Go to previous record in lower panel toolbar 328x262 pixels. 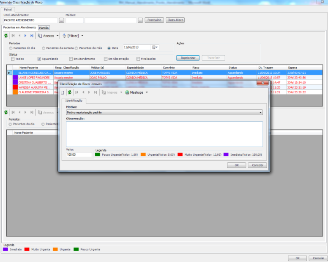click(19, 113)
